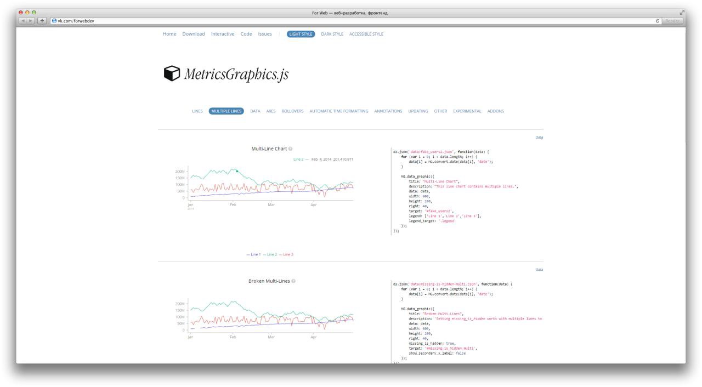Open the Download link
This screenshot has height=387, width=702.
pos(194,34)
